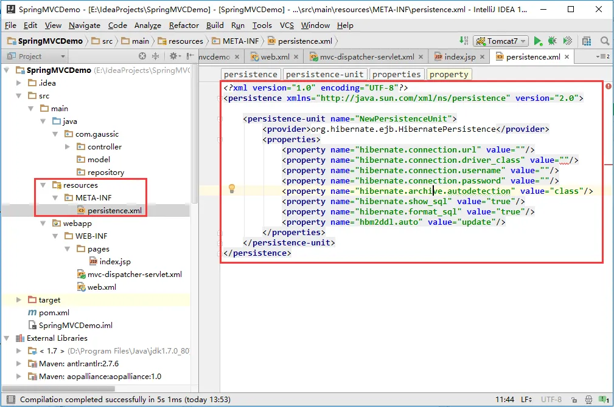Toggle read-only lock icon in status bar

click(574, 400)
